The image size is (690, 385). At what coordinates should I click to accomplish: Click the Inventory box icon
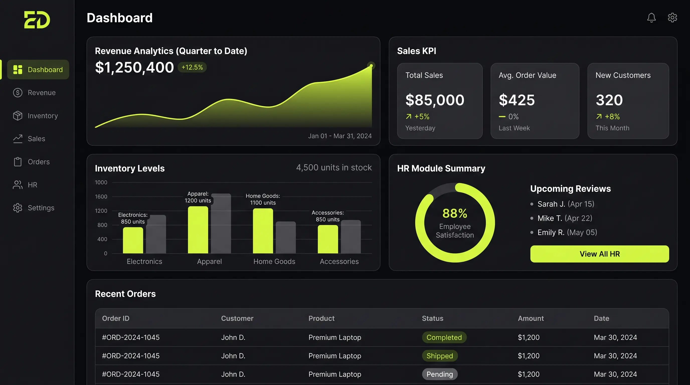pos(18,116)
